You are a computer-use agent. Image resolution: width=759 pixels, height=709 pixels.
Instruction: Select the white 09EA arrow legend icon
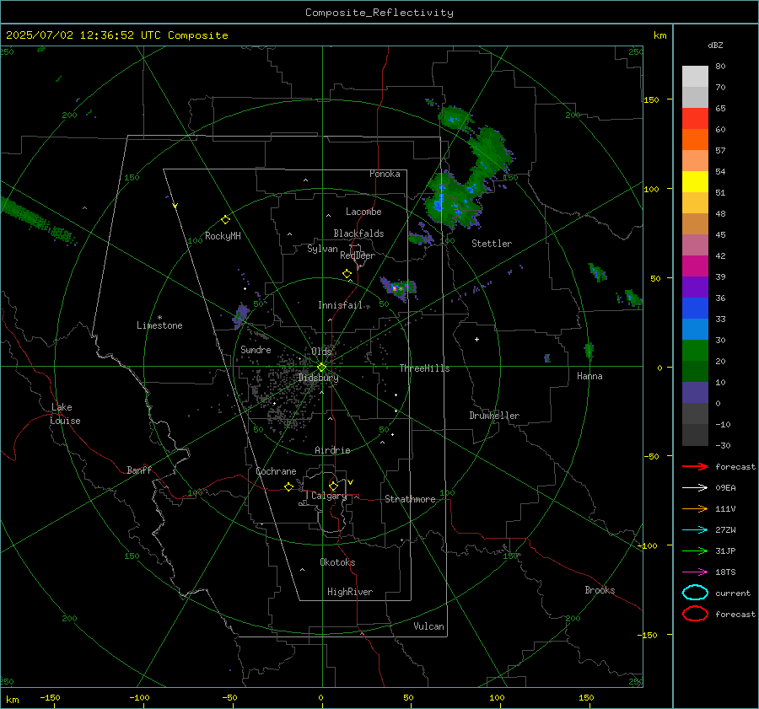tap(695, 487)
